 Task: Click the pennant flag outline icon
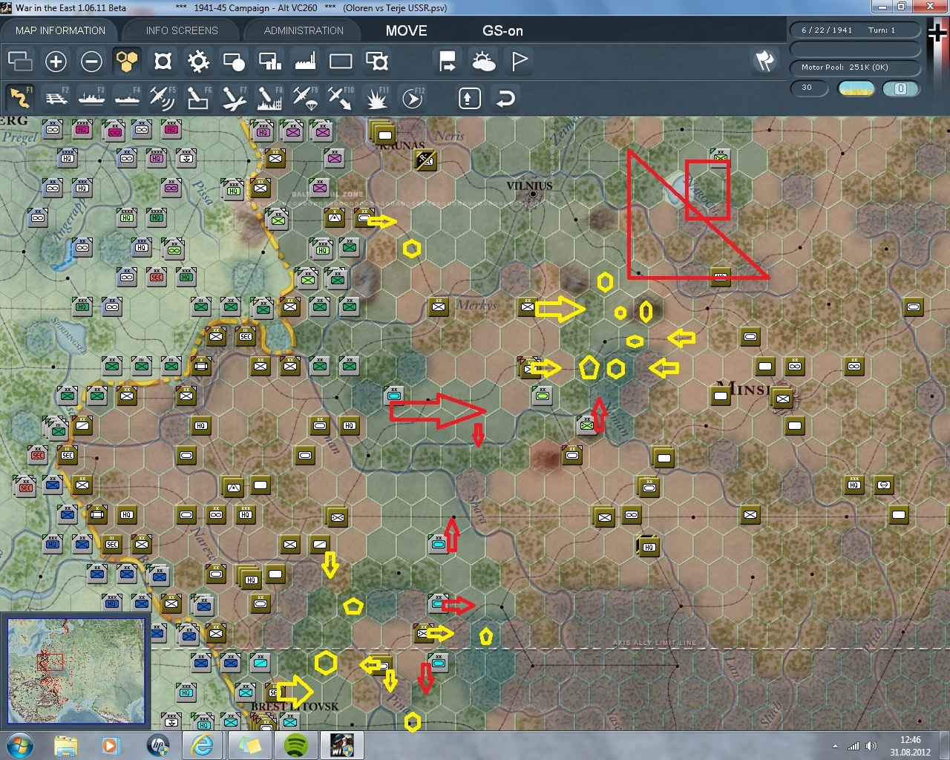click(x=519, y=62)
